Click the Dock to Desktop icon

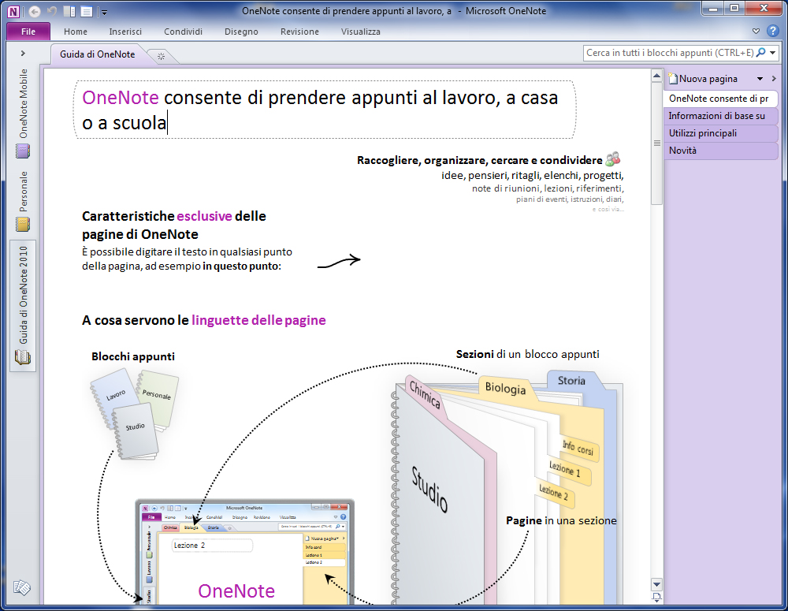(69, 11)
